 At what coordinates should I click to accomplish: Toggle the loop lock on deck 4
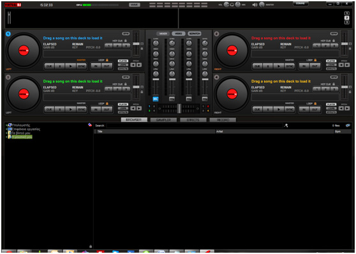click(x=315, y=103)
